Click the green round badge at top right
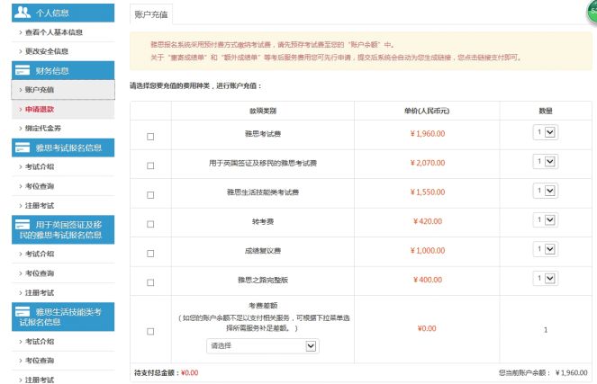The height and width of the screenshot is (384, 597). click(592, 12)
